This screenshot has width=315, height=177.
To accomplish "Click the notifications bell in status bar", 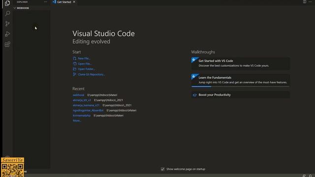I will click(x=310, y=176).
